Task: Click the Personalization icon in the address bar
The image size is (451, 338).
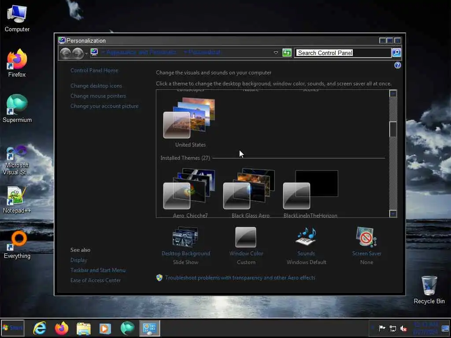Action: 94,52
